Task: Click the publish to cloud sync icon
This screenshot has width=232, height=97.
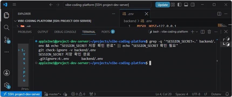Action: (65, 94)
